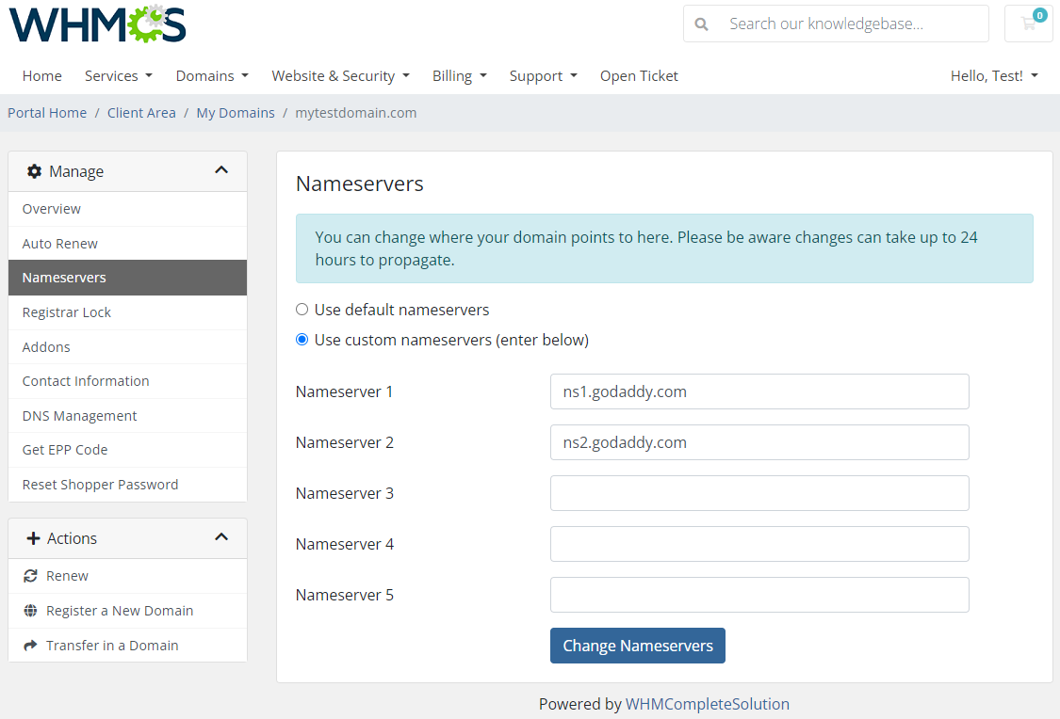
Task: Click the arrow icon beside Transfer in a Domain
Action: point(29,645)
